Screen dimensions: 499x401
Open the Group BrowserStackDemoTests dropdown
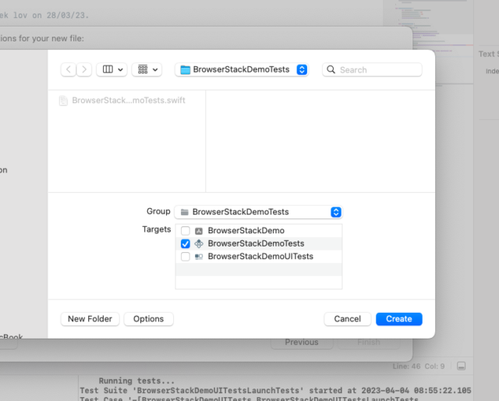(258, 212)
